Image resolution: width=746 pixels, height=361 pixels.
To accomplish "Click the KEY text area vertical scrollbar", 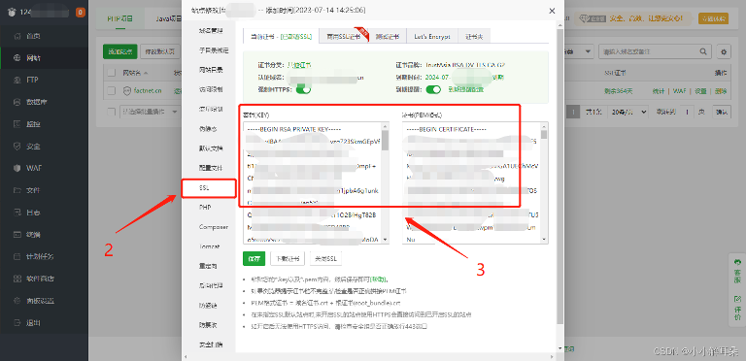I will coord(386,182).
